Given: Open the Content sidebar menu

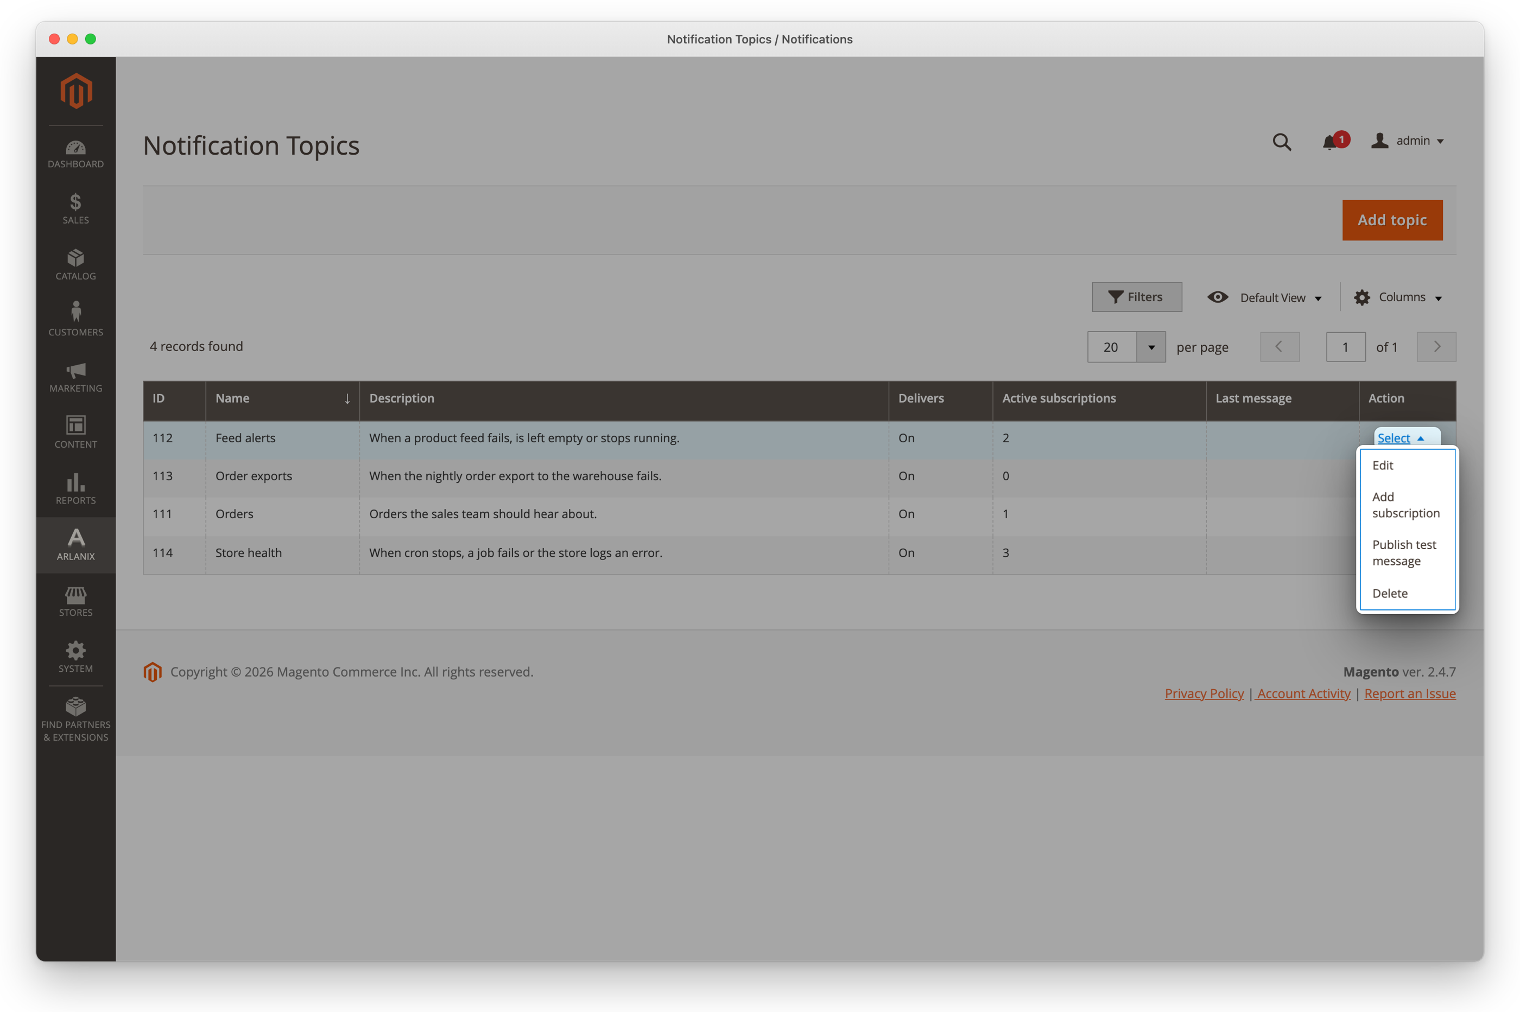Looking at the screenshot, I should pyautogui.click(x=75, y=433).
